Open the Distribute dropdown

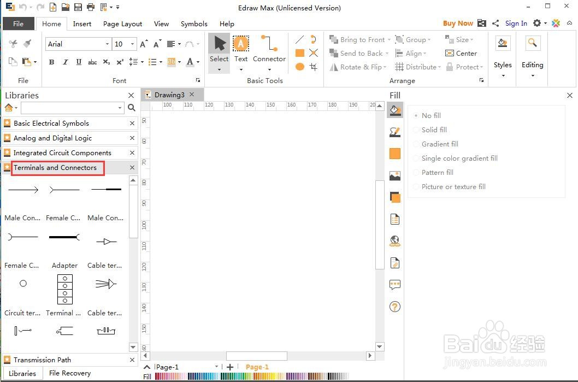(x=418, y=67)
